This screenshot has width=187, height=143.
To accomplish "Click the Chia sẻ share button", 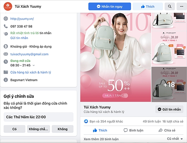I will [167, 130].
